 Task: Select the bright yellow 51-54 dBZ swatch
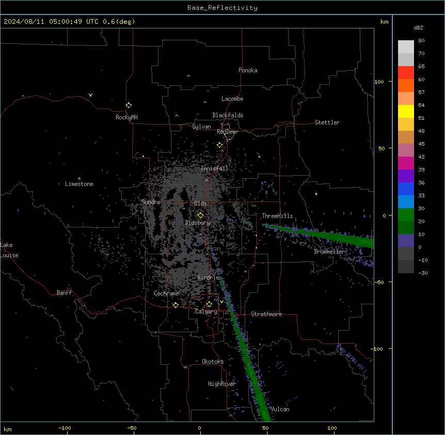(406, 111)
